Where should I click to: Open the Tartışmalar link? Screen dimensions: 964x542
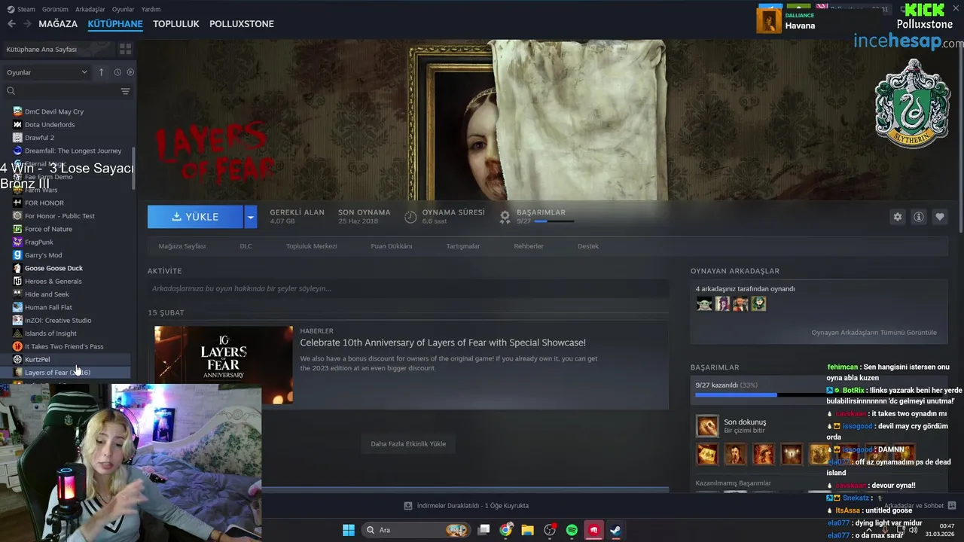point(463,246)
